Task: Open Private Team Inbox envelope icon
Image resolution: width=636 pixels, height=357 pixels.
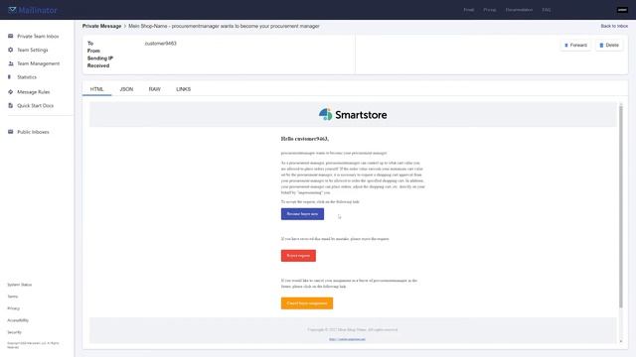Action: tap(11, 36)
